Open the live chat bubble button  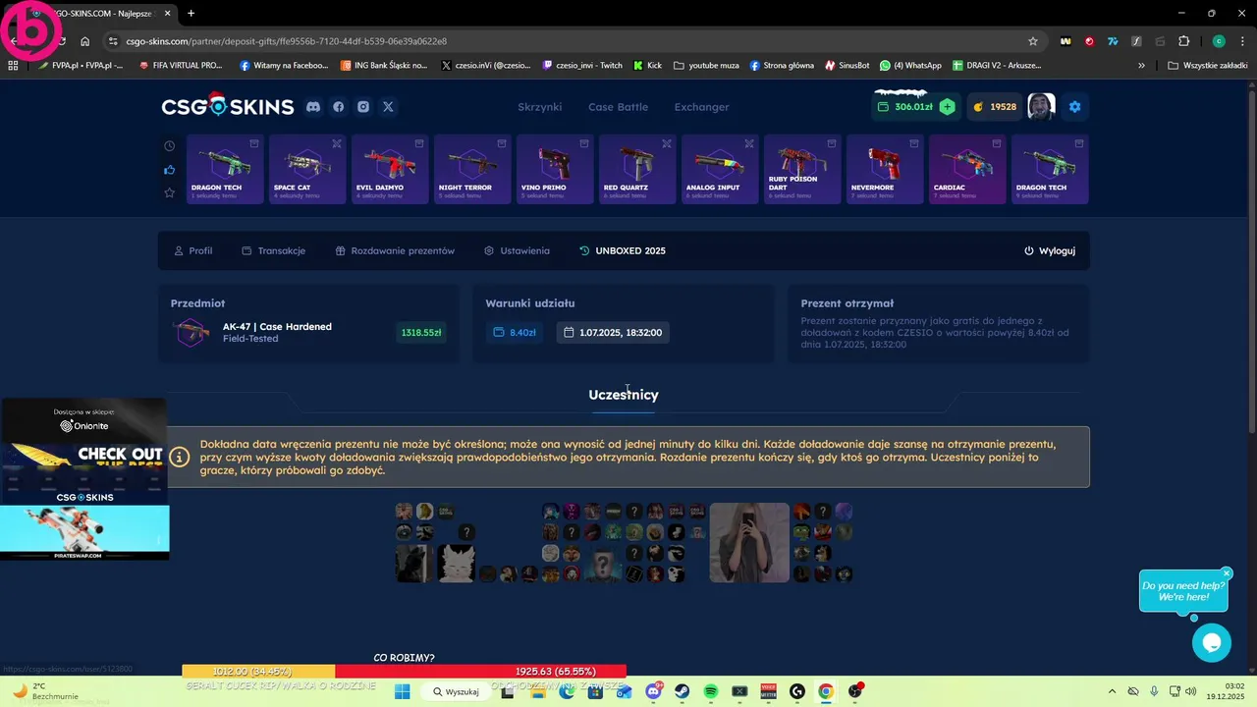coord(1211,643)
